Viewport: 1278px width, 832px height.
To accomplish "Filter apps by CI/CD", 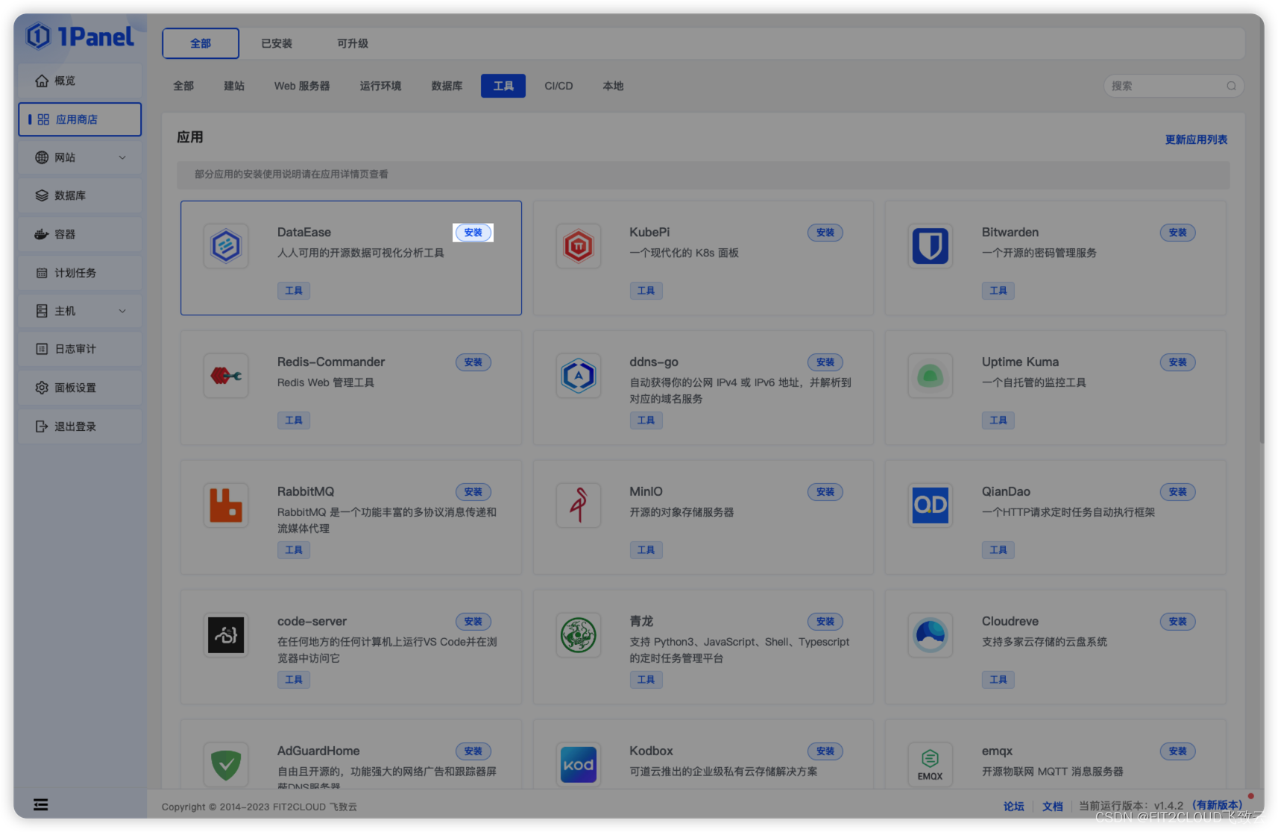I will (558, 86).
